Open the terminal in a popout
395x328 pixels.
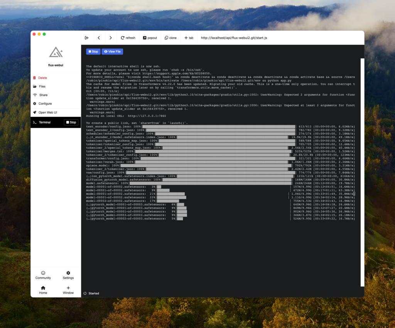(150, 38)
